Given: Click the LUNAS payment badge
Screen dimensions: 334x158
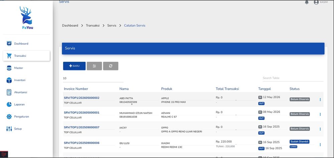Looking at the screenshot, I should [x=293, y=147].
